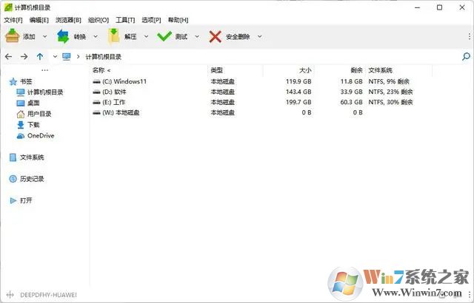
Task: Click the computer icon in the address bar
Action: tap(67, 56)
